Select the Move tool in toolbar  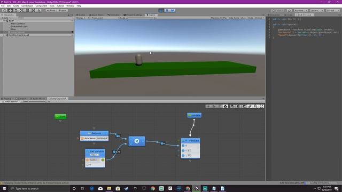point(10,11)
